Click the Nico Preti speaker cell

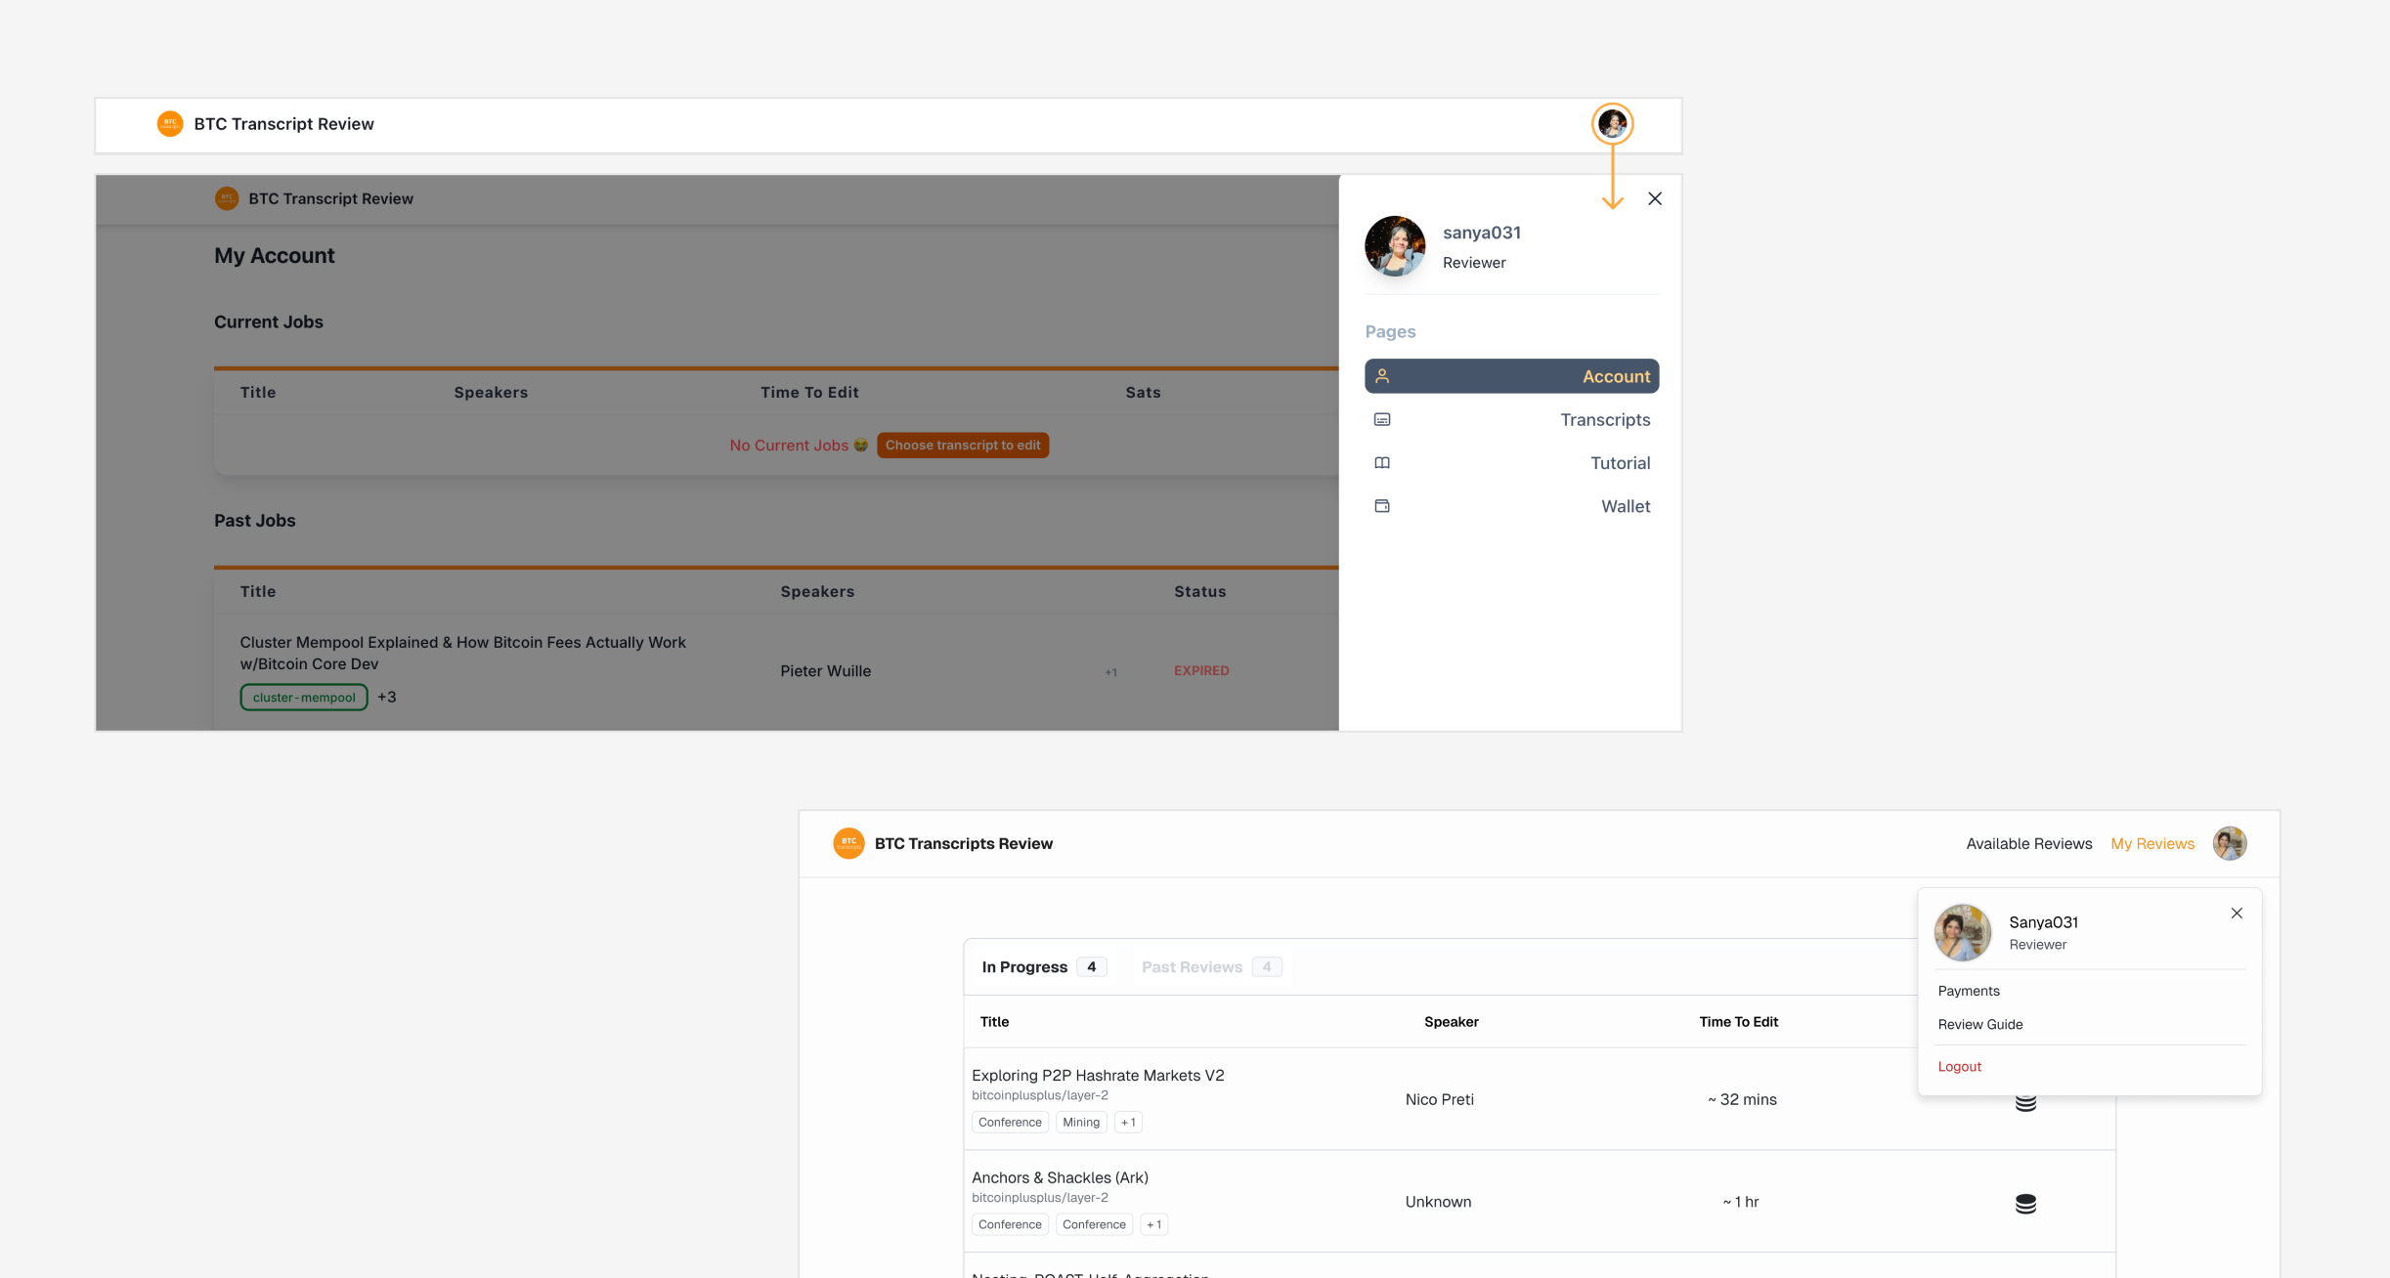1439,1100
